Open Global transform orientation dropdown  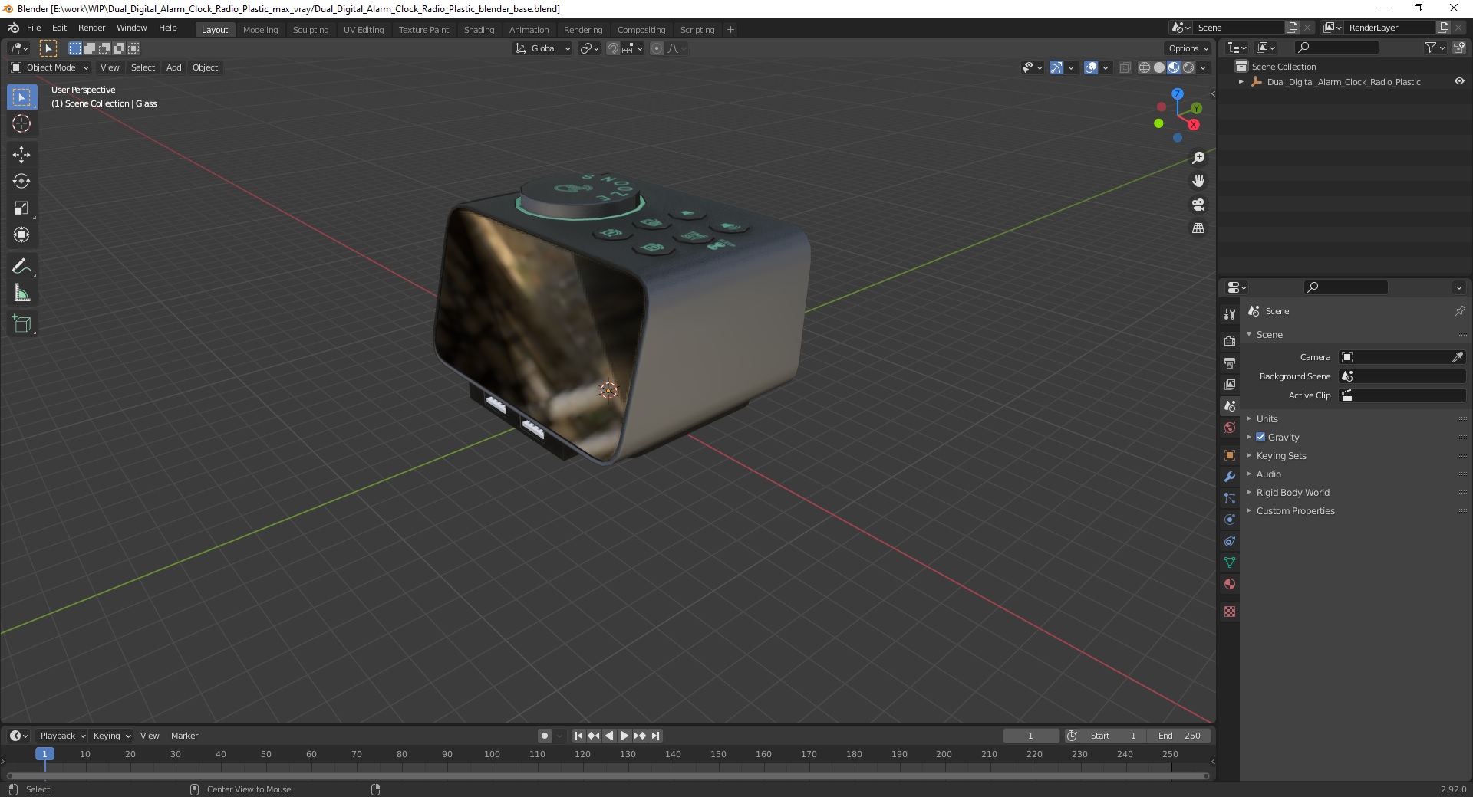tap(543, 48)
